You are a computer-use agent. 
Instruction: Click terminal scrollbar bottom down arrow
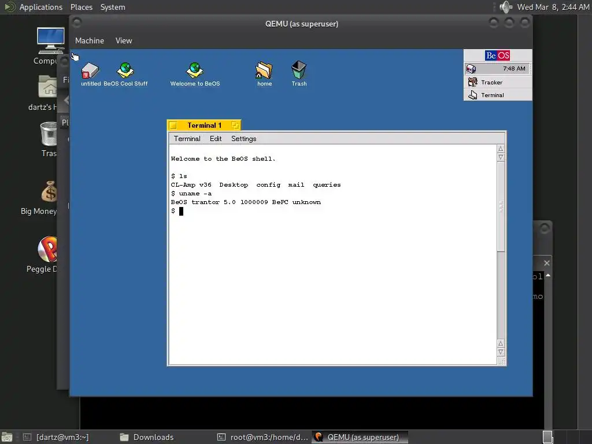pos(501,352)
